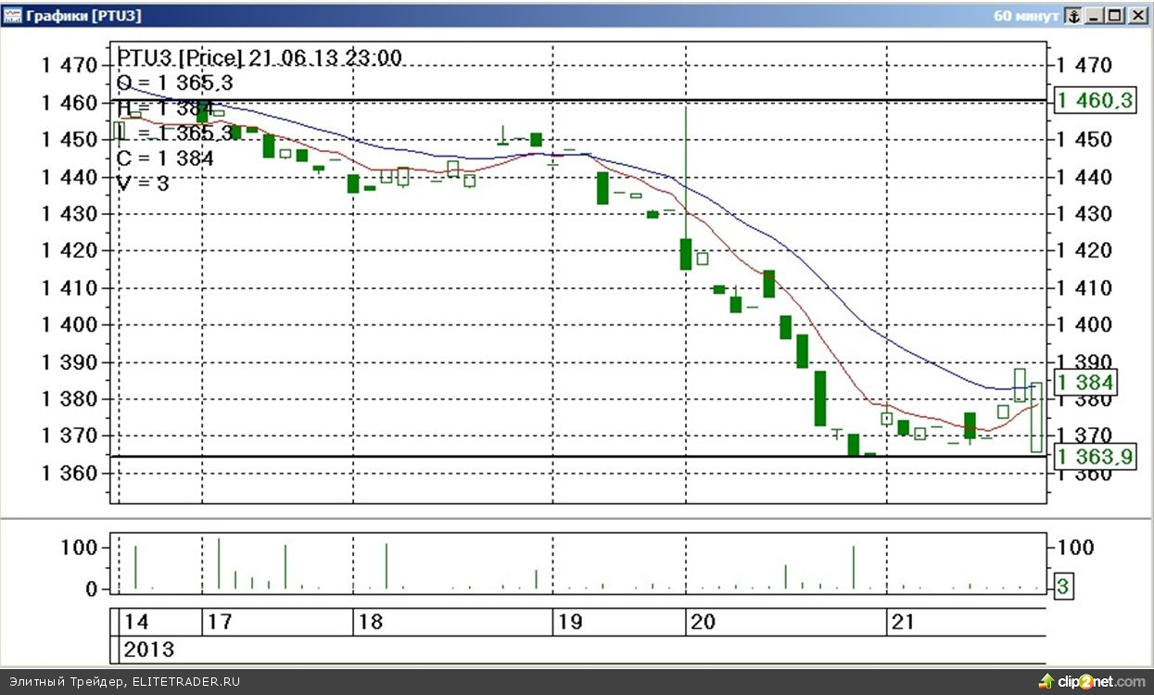
Task: Click the volume value 3 label
Action: pyautogui.click(x=1063, y=586)
